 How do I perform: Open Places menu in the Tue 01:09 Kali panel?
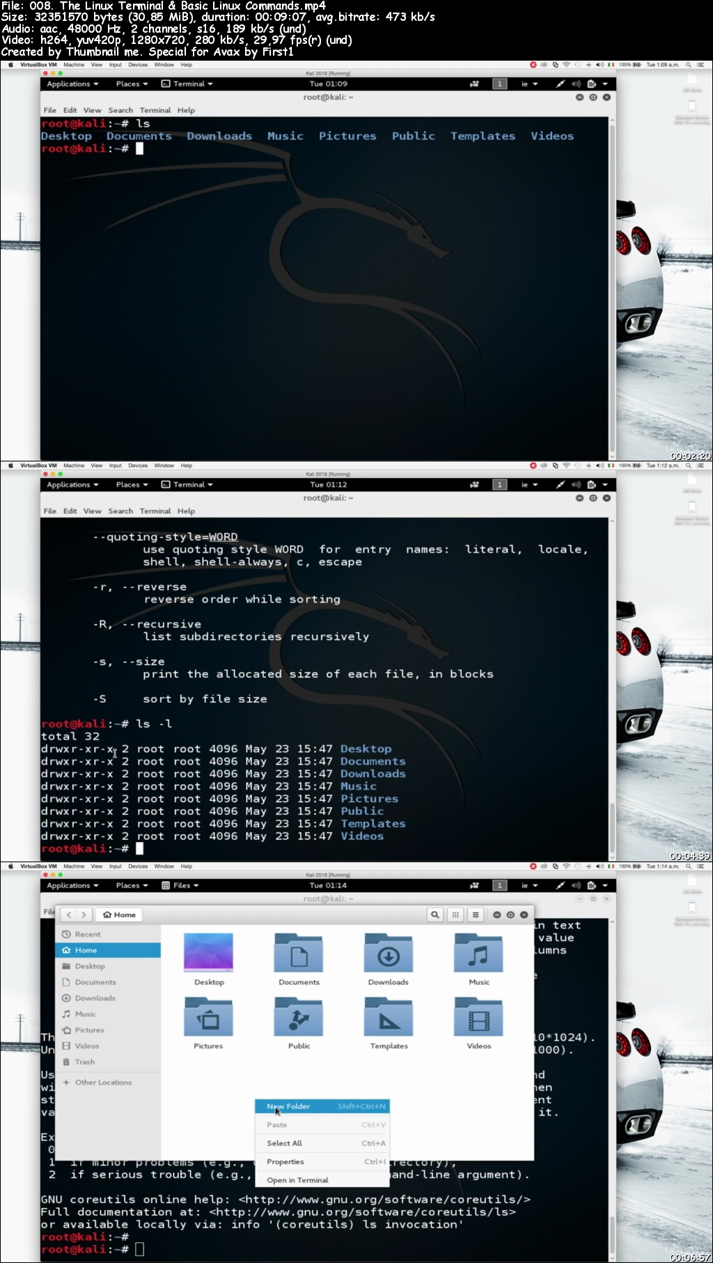tap(132, 84)
